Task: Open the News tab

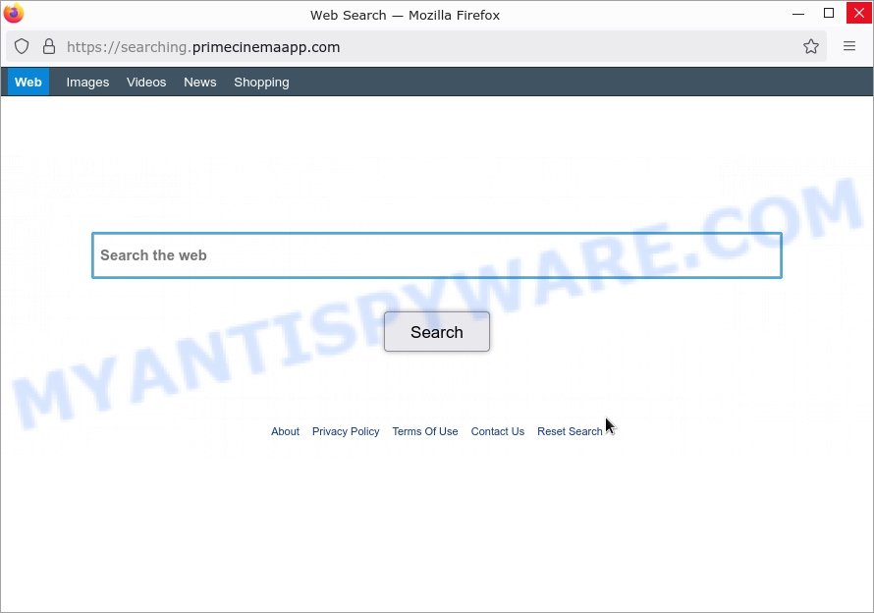Action: click(x=200, y=82)
